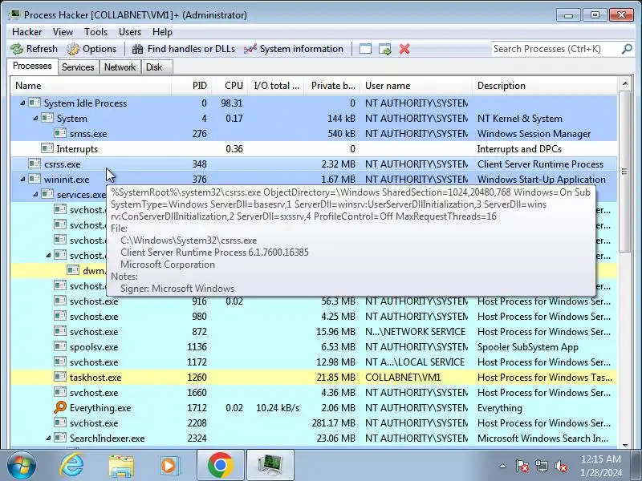Image resolution: width=642 pixels, height=481 pixels.
Task: Click the Interrupts process icon
Action: click(x=47, y=148)
